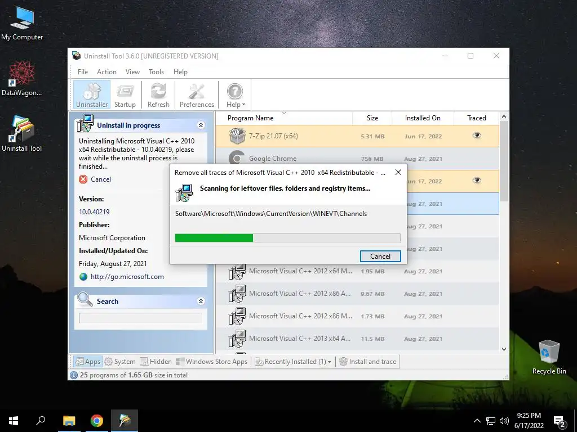The width and height of the screenshot is (577, 432).
Task: Click the Install and trace button
Action: coord(367,362)
